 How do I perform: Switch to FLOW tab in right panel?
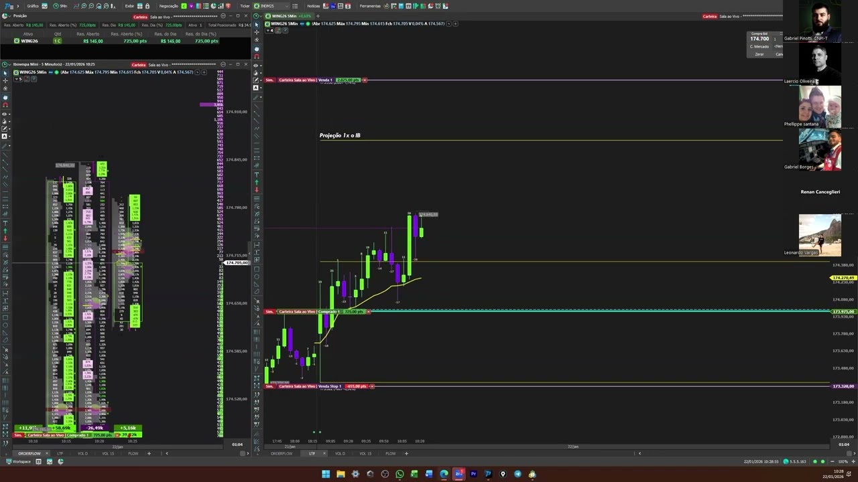point(390,453)
